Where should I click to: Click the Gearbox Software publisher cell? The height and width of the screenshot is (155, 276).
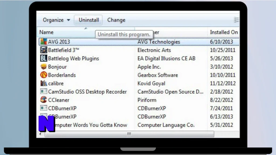(x=158, y=75)
